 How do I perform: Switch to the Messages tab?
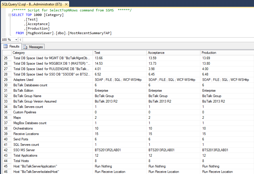35,47
